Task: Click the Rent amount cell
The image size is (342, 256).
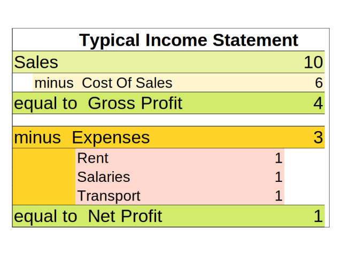Action: 278,158
